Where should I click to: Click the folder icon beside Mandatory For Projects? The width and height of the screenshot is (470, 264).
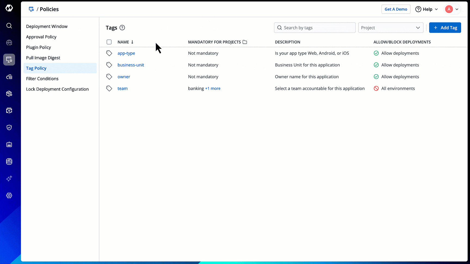point(245,42)
